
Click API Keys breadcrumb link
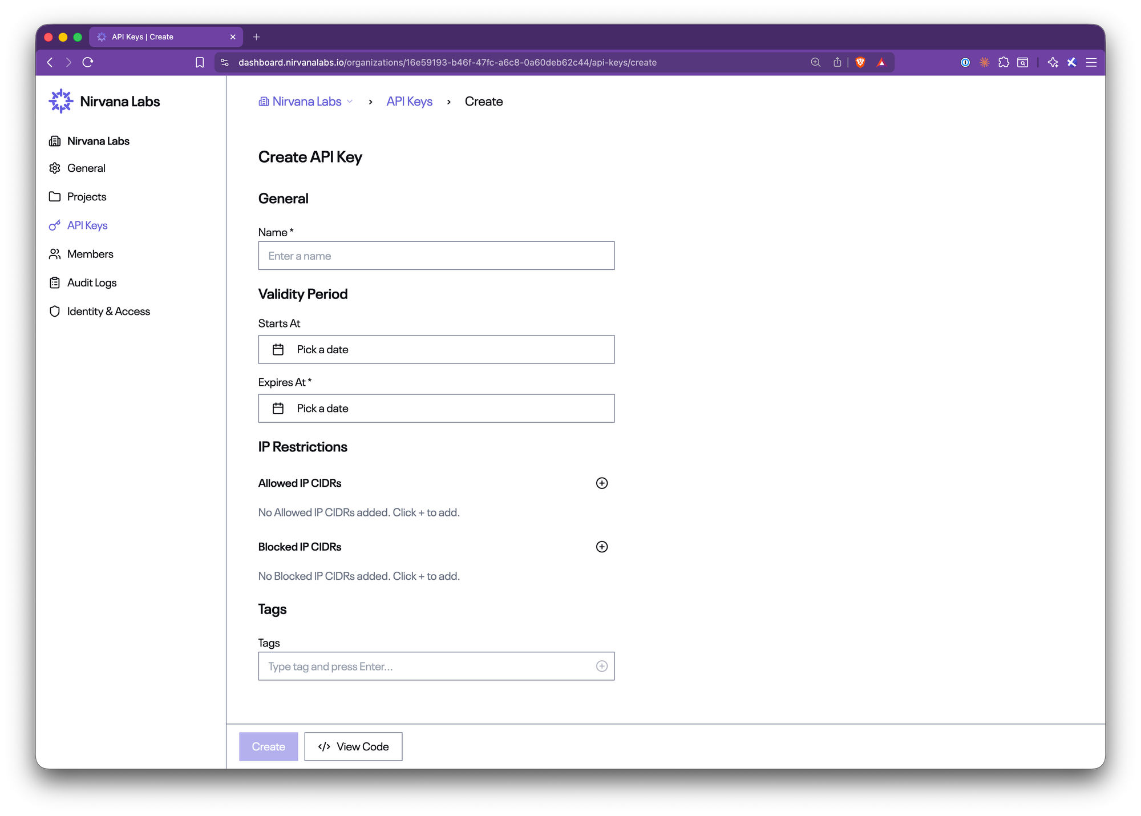click(x=409, y=102)
